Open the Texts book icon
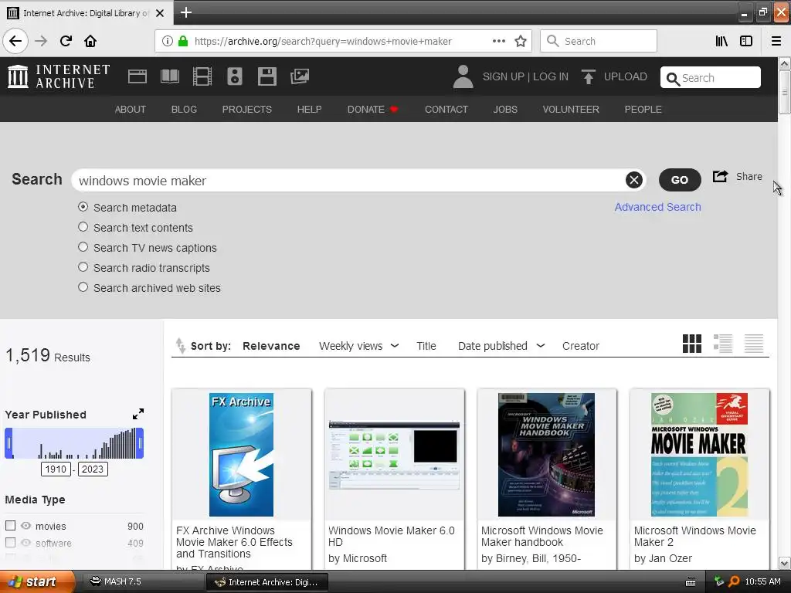This screenshot has width=791, height=593. coord(169,76)
